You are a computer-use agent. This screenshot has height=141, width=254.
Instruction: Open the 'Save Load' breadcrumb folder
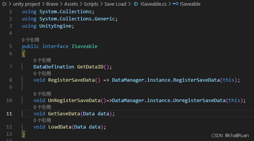pos(115,4)
